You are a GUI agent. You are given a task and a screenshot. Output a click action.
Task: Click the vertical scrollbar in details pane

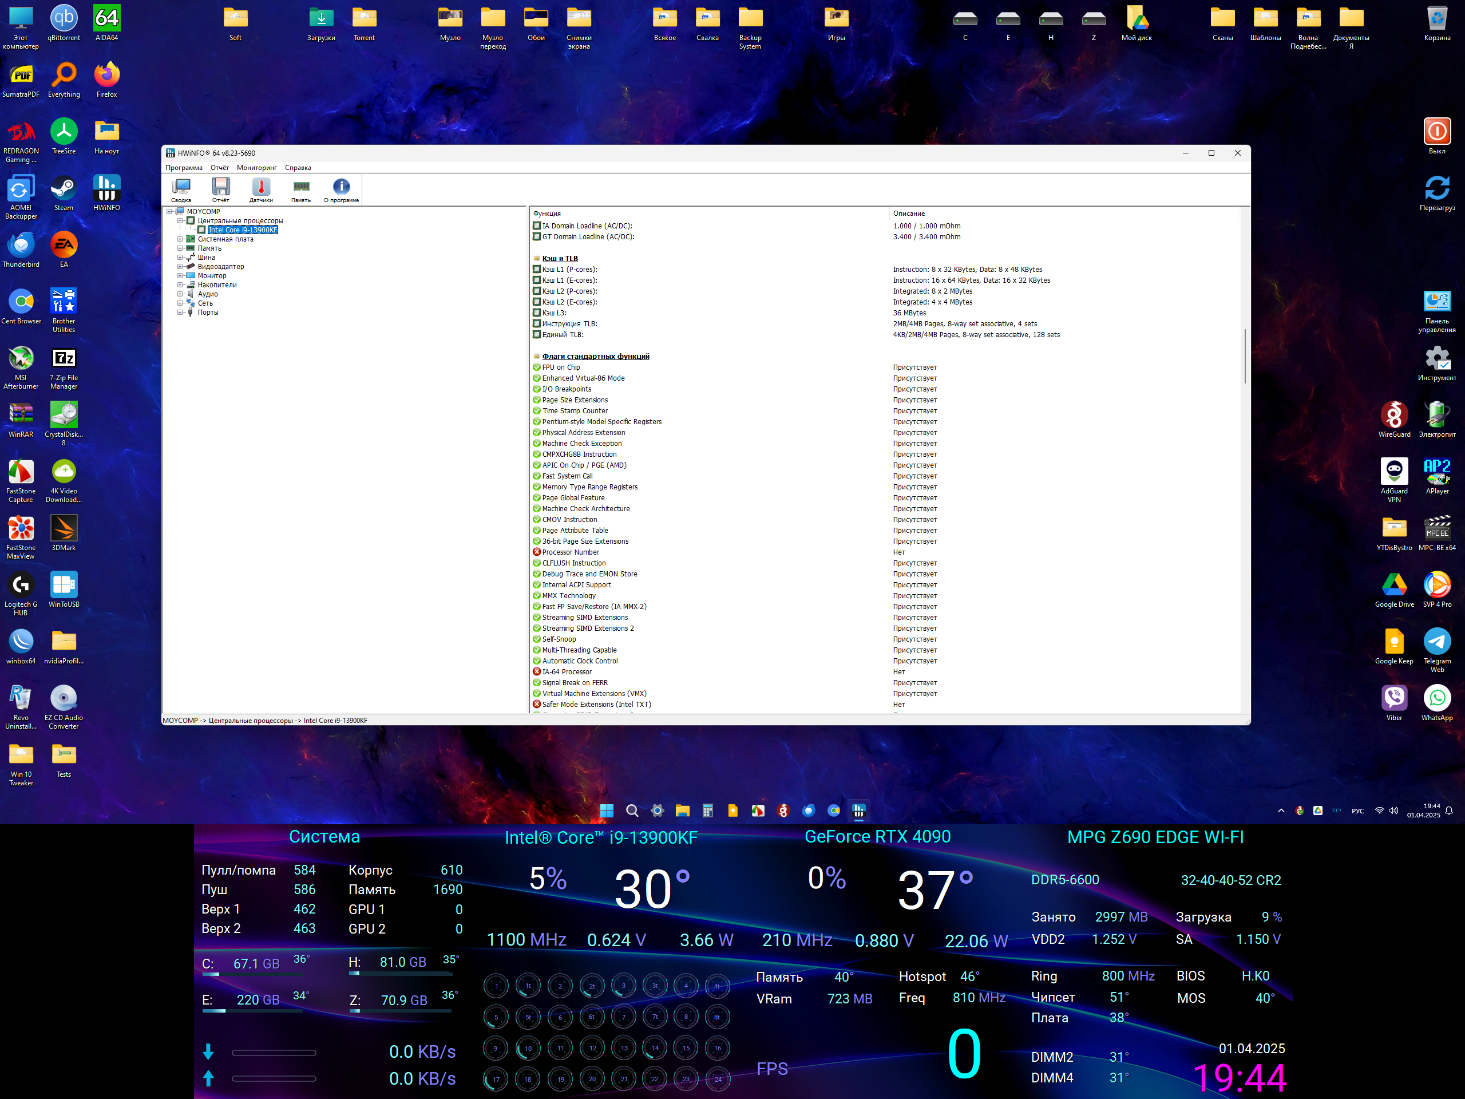point(1245,355)
